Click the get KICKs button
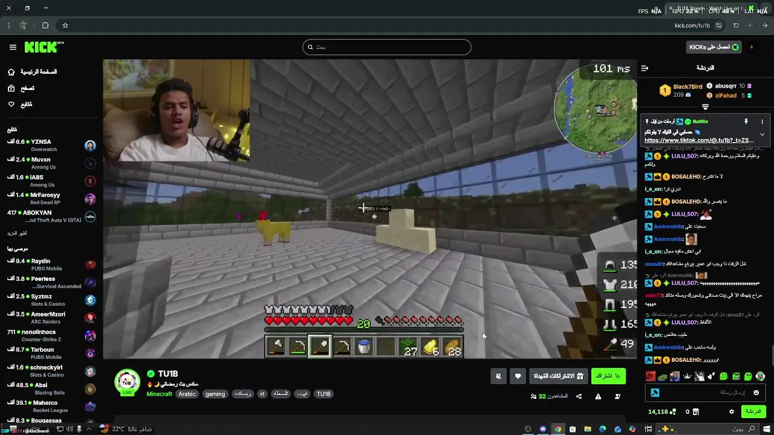The width and height of the screenshot is (774, 435). click(x=714, y=47)
